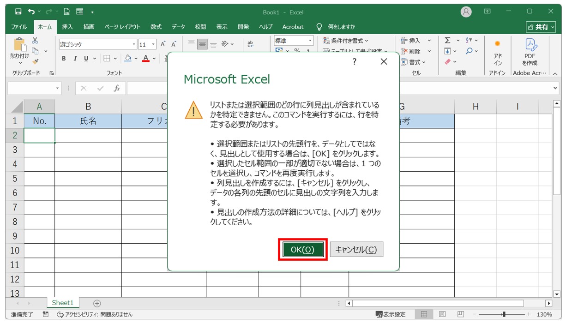
Task: Switch to Page Layout view in status bar
Action: point(442,314)
